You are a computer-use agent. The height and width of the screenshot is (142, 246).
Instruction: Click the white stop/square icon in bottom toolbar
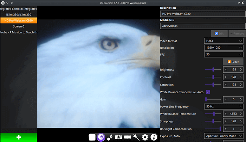pos(92,137)
